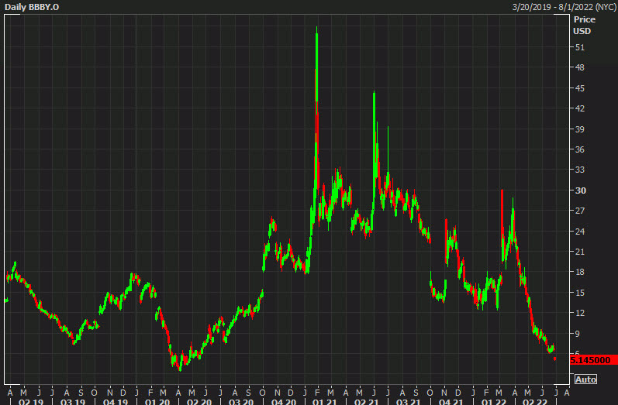Select the Q4 21 quarter label
Viewport: 618px width, 405px height.
point(451,402)
